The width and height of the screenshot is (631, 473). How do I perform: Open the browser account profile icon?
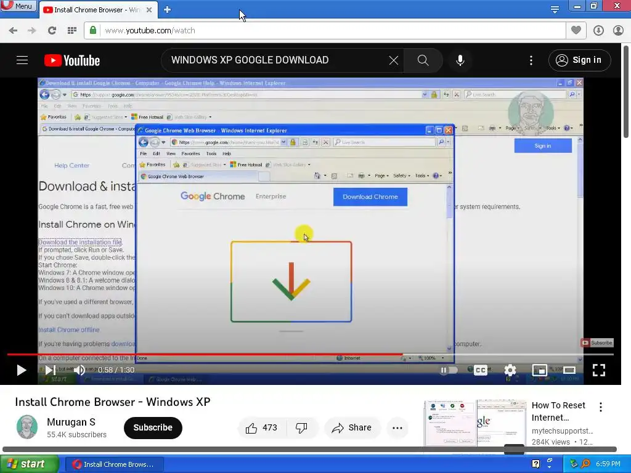[x=618, y=31]
